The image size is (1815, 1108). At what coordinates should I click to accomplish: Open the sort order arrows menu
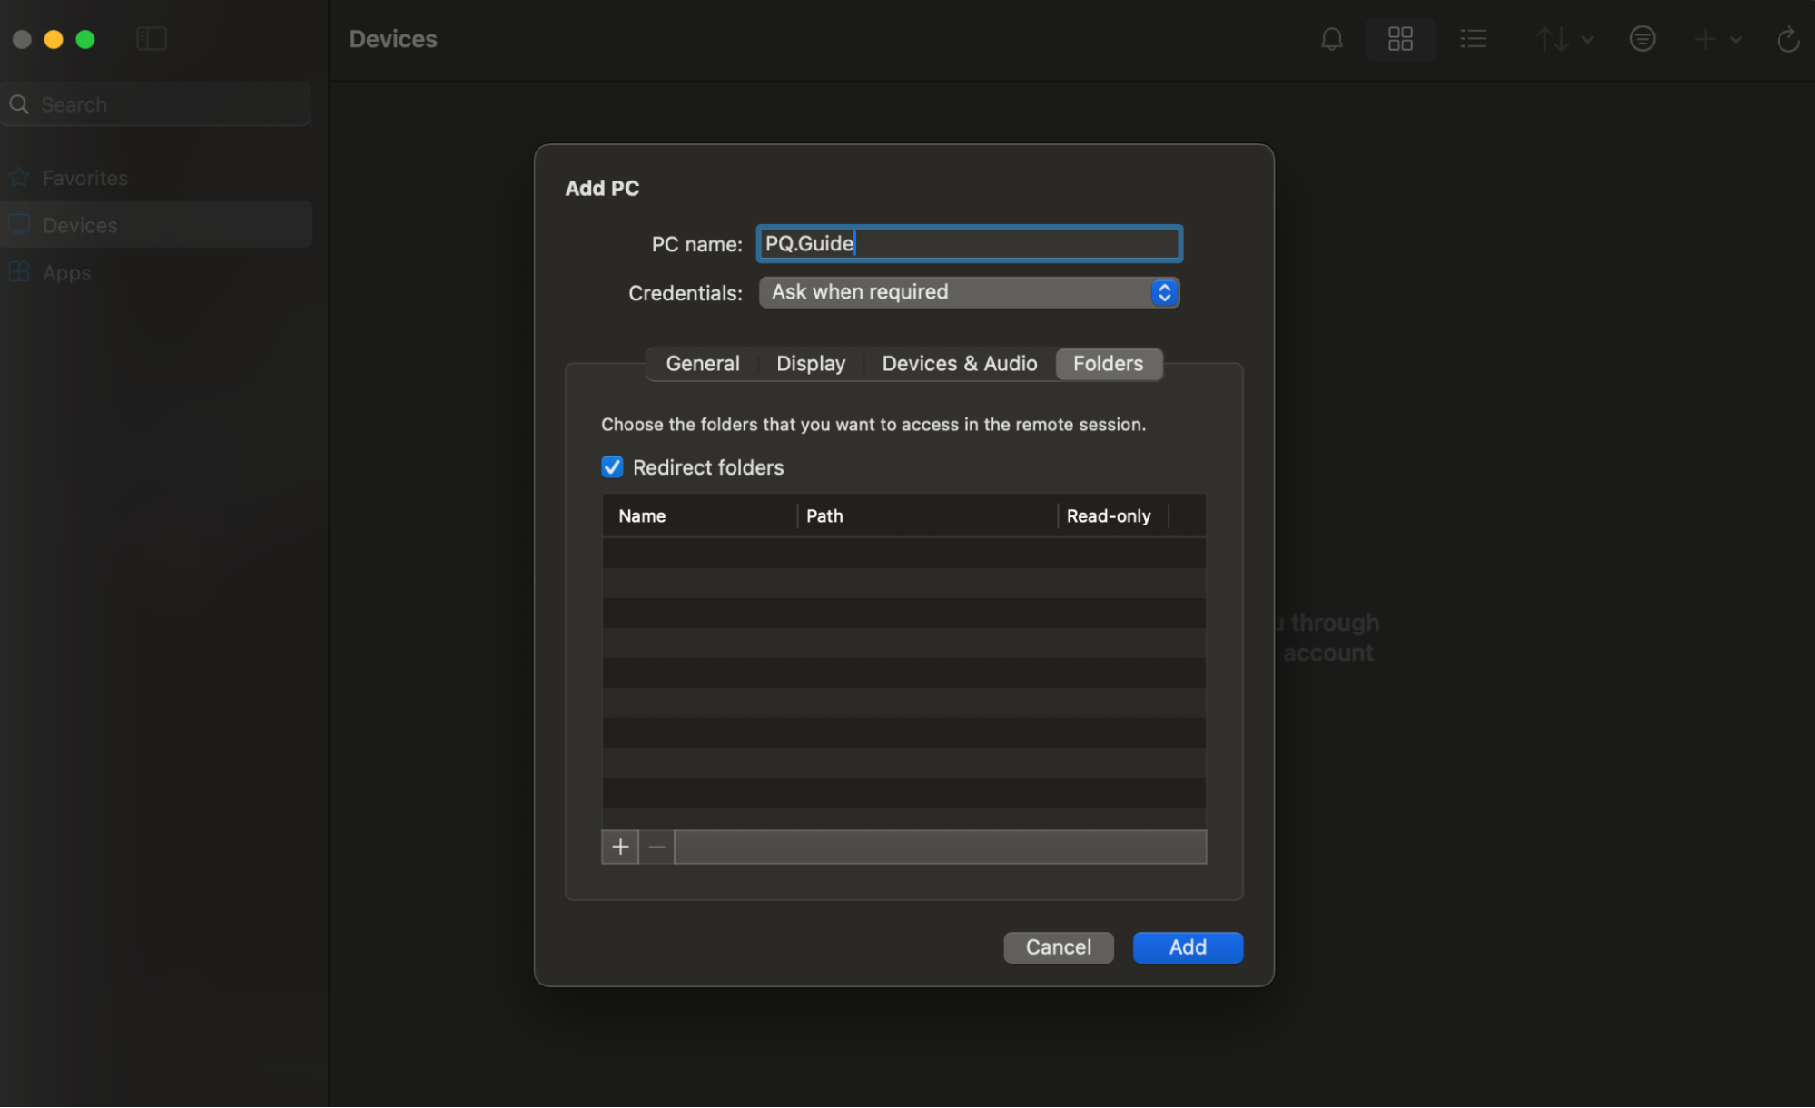(x=1563, y=39)
